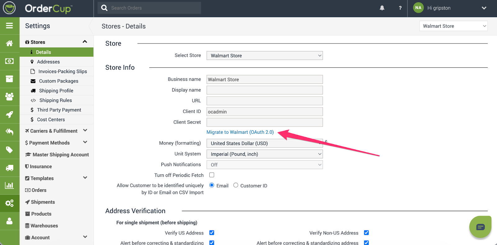Expand the Templates section
This screenshot has width=497, height=245.
click(x=85, y=178)
